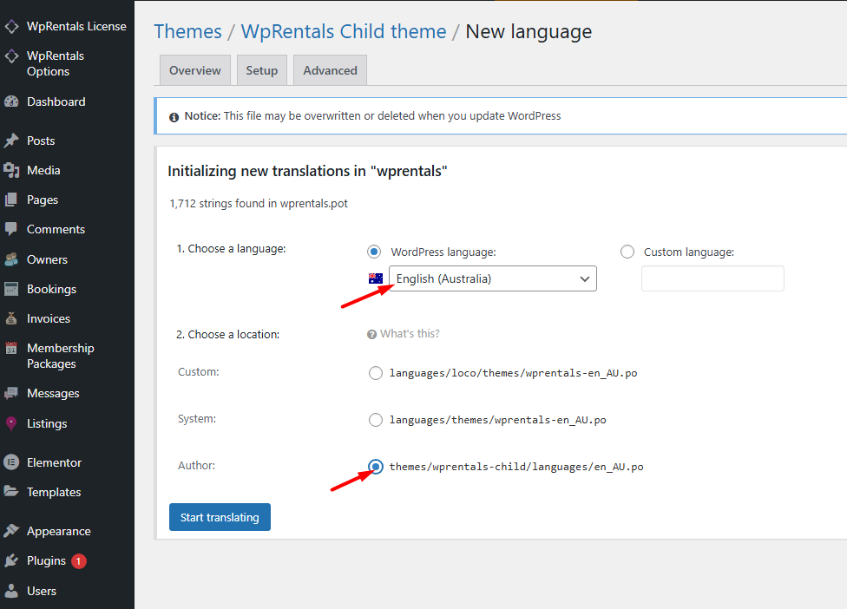Click the Appearance paintbrush icon
The image size is (847, 609).
11,531
